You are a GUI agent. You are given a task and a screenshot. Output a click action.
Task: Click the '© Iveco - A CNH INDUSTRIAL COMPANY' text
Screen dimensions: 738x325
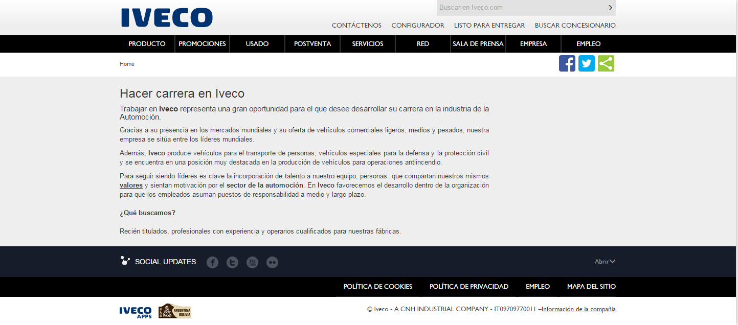(428, 309)
